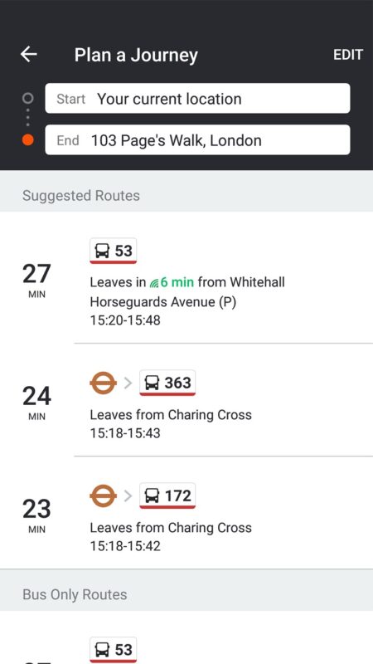The image size is (373, 664).
Task: Tap the Suggested Routes section header
Action: (186, 195)
